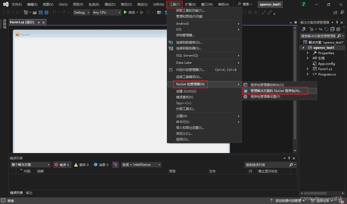This screenshot has width=347, height=204.
Task: Select Options item in Tools menu
Action: tap(204, 139)
